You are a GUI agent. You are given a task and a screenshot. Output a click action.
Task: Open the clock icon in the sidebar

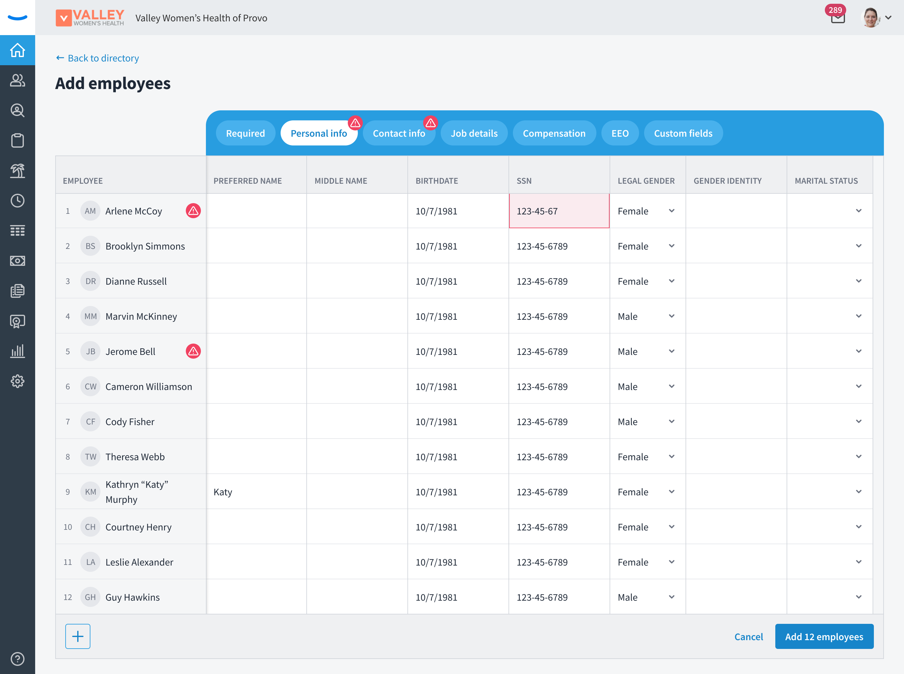tap(18, 201)
